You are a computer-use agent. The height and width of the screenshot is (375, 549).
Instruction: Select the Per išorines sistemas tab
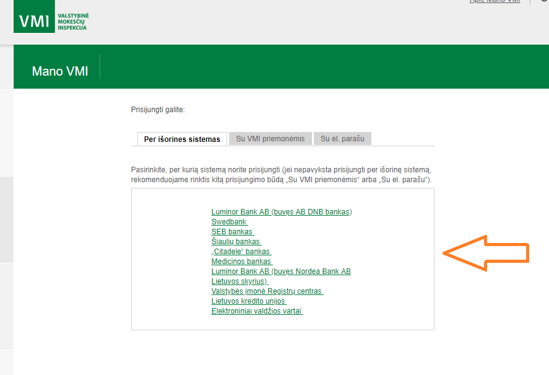(x=182, y=139)
